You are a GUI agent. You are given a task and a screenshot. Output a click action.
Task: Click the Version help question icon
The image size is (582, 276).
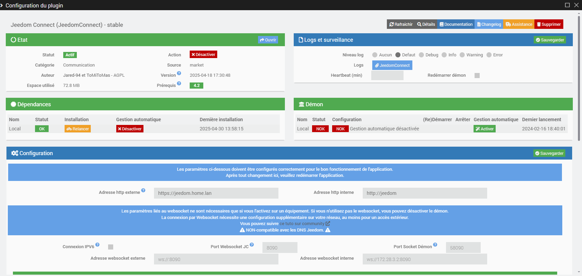point(179,73)
